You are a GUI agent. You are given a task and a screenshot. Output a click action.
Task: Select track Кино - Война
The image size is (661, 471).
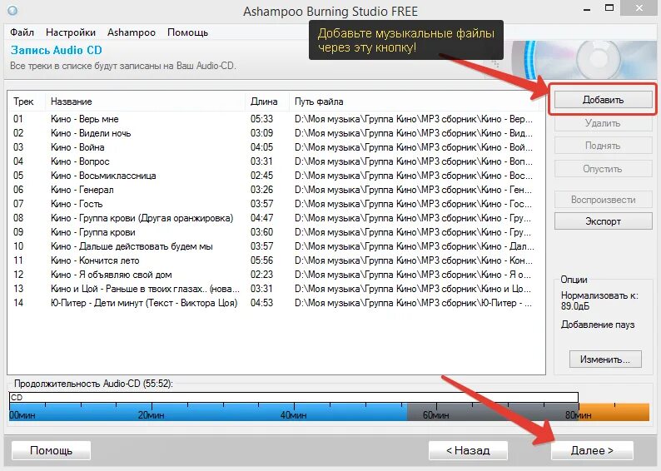pos(276,147)
